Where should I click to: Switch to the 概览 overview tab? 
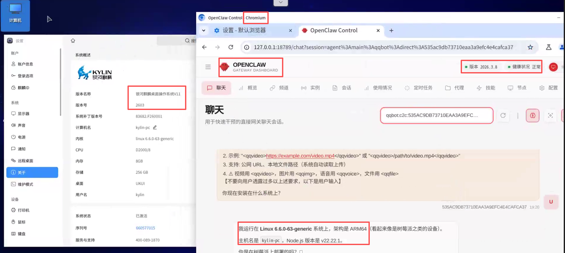248,88
